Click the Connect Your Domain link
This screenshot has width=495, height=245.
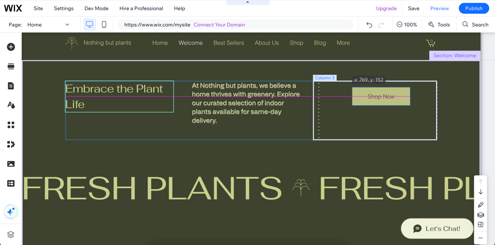[x=219, y=25]
